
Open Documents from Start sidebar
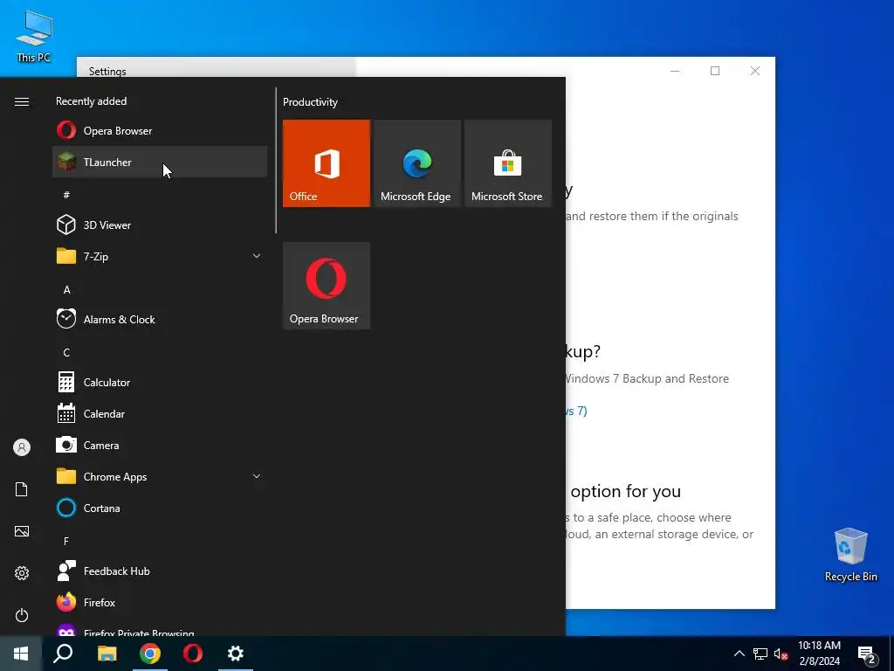pyautogui.click(x=22, y=489)
